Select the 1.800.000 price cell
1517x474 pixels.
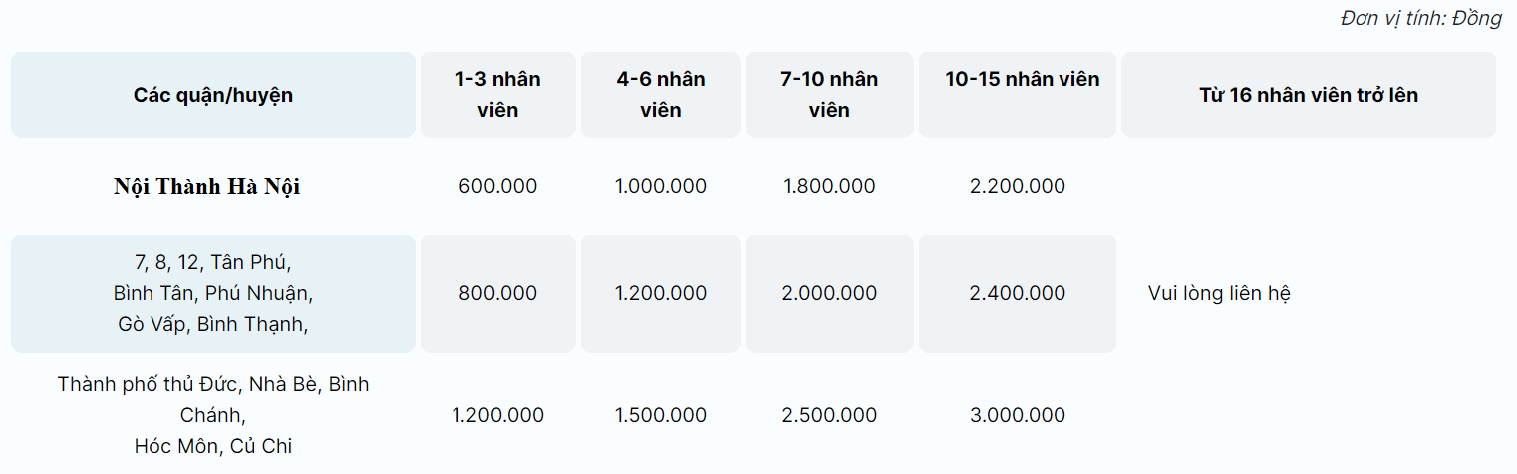829,186
